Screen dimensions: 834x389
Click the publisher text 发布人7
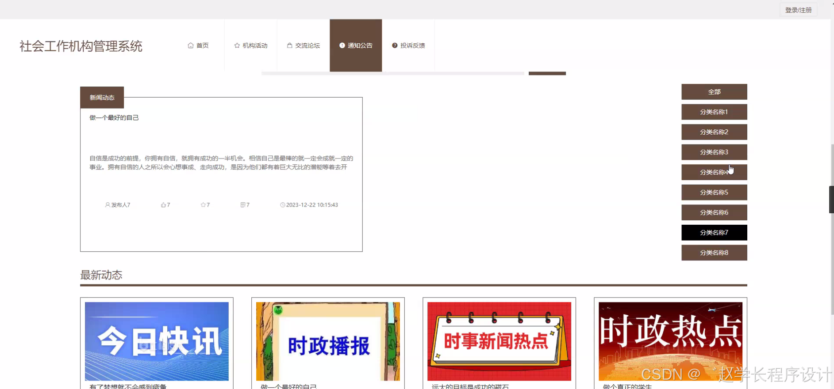coord(121,205)
